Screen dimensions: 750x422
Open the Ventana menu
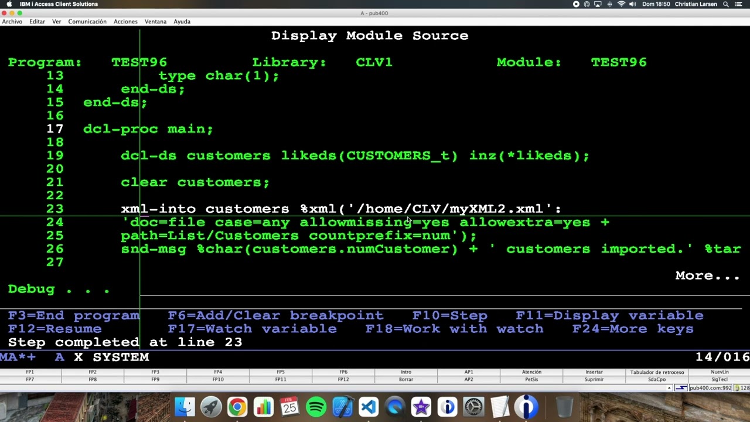(155, 22)
